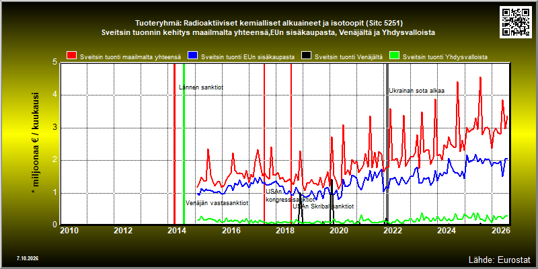Click the QR code image
Screen dimensions: 538x269
tap(517, 22)
